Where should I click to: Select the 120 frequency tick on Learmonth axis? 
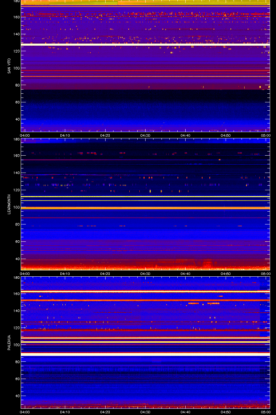click(x=16, y=190)
